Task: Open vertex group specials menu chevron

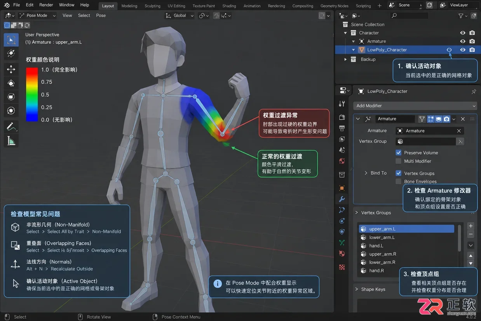Action: 471,246
